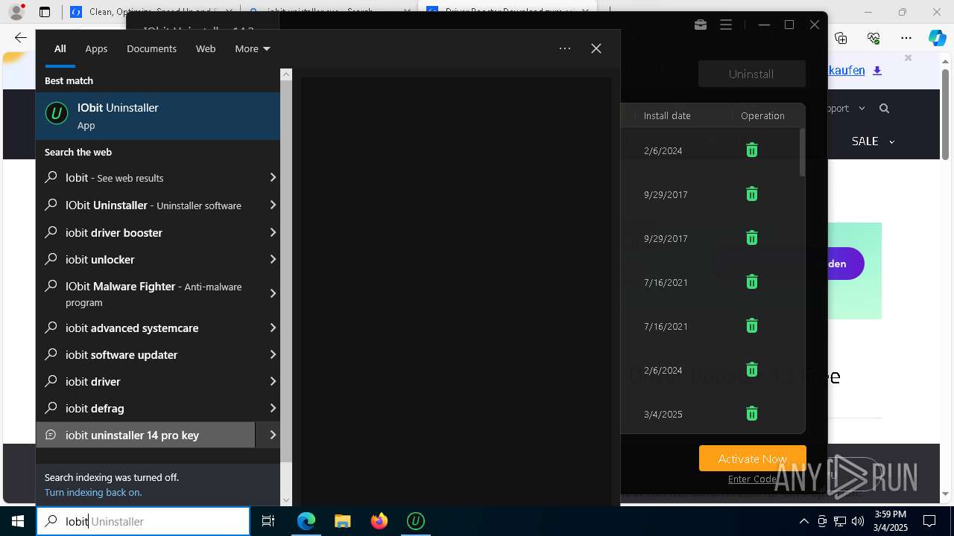Open notification center on taskbar
The width and height of the screenshot is (954, 536).
point(930,521)
